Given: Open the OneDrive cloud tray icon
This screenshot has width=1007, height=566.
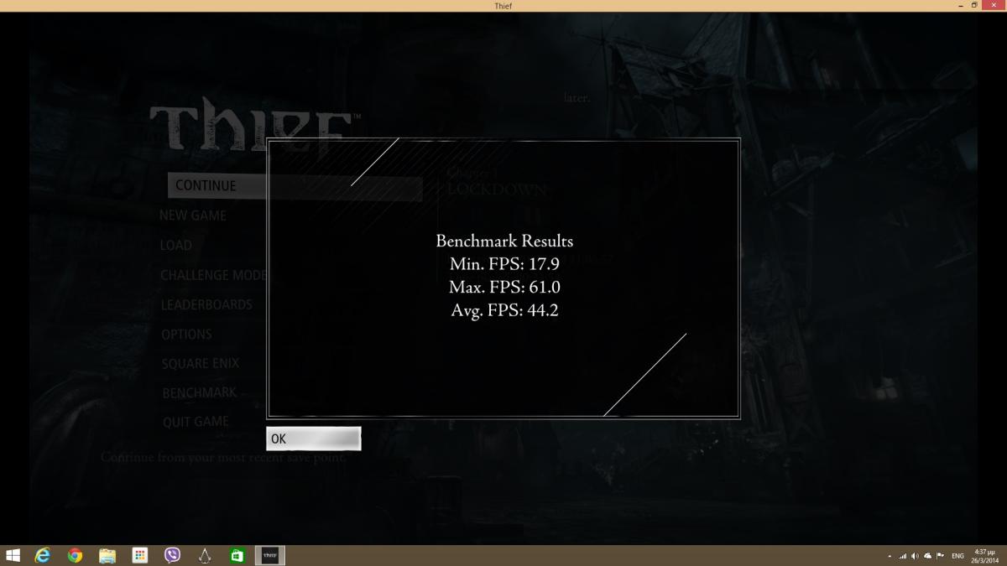Looking at the screenshot, I should point(926,556).
